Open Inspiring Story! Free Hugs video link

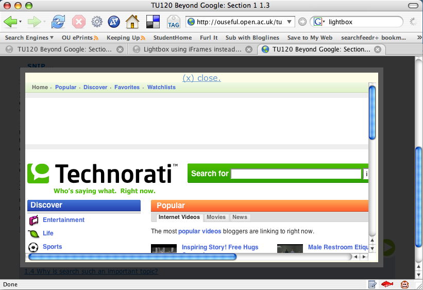point(220,247)
